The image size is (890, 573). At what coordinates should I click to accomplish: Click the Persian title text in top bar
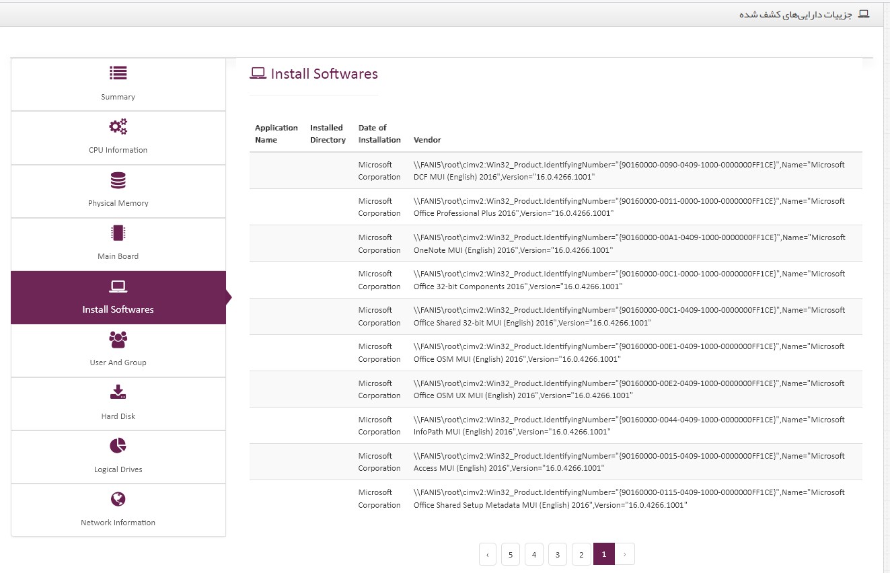click(796, 14)
